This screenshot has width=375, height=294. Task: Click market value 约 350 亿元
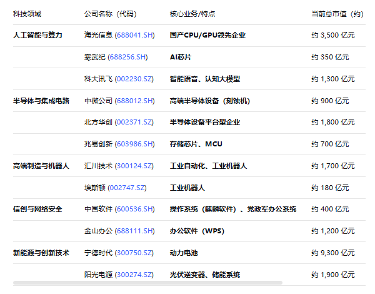click(x=330, y=57)
